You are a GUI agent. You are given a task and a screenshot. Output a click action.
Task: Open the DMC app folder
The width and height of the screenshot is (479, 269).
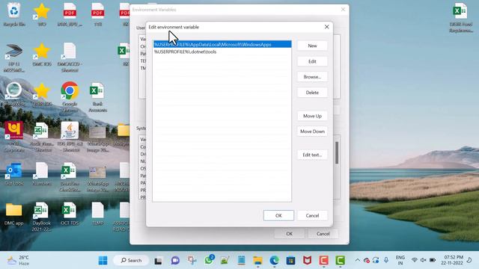(x=14, y=214)
